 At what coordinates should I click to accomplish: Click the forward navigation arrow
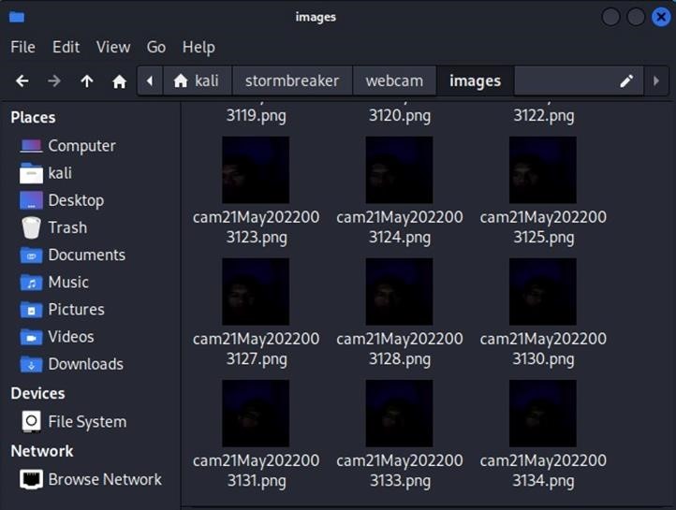[x=54, y=81]
